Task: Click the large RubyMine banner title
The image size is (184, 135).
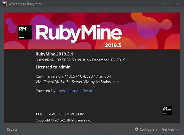Action: tap(79, 33)
